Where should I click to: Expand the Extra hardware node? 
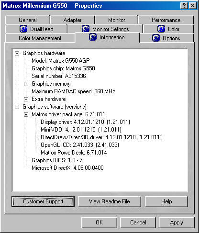(x=26, y=99)
